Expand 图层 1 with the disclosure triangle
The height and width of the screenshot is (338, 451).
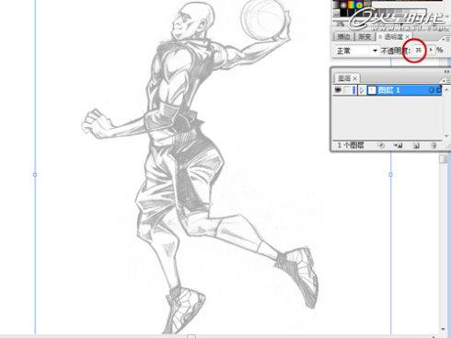362,90
